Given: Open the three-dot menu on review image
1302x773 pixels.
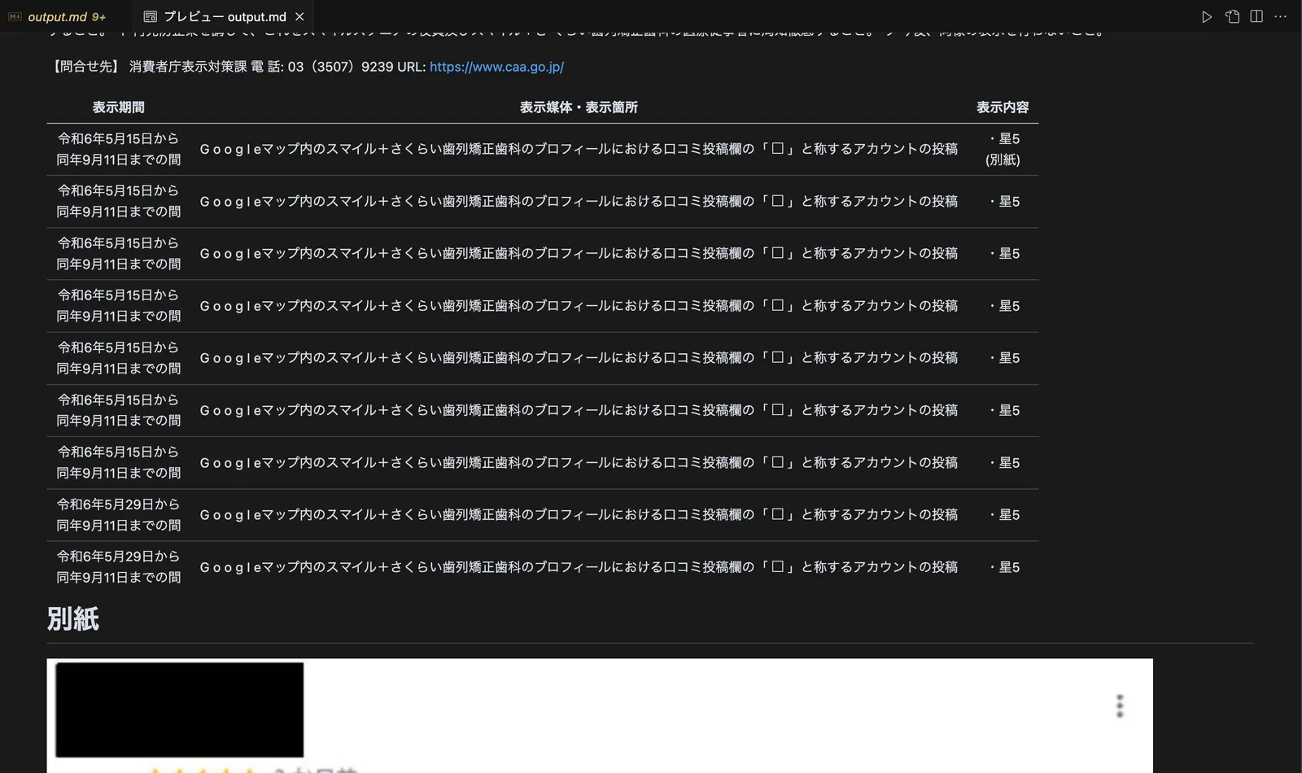Looking at the screenshot, I should tap(1120, 705).
